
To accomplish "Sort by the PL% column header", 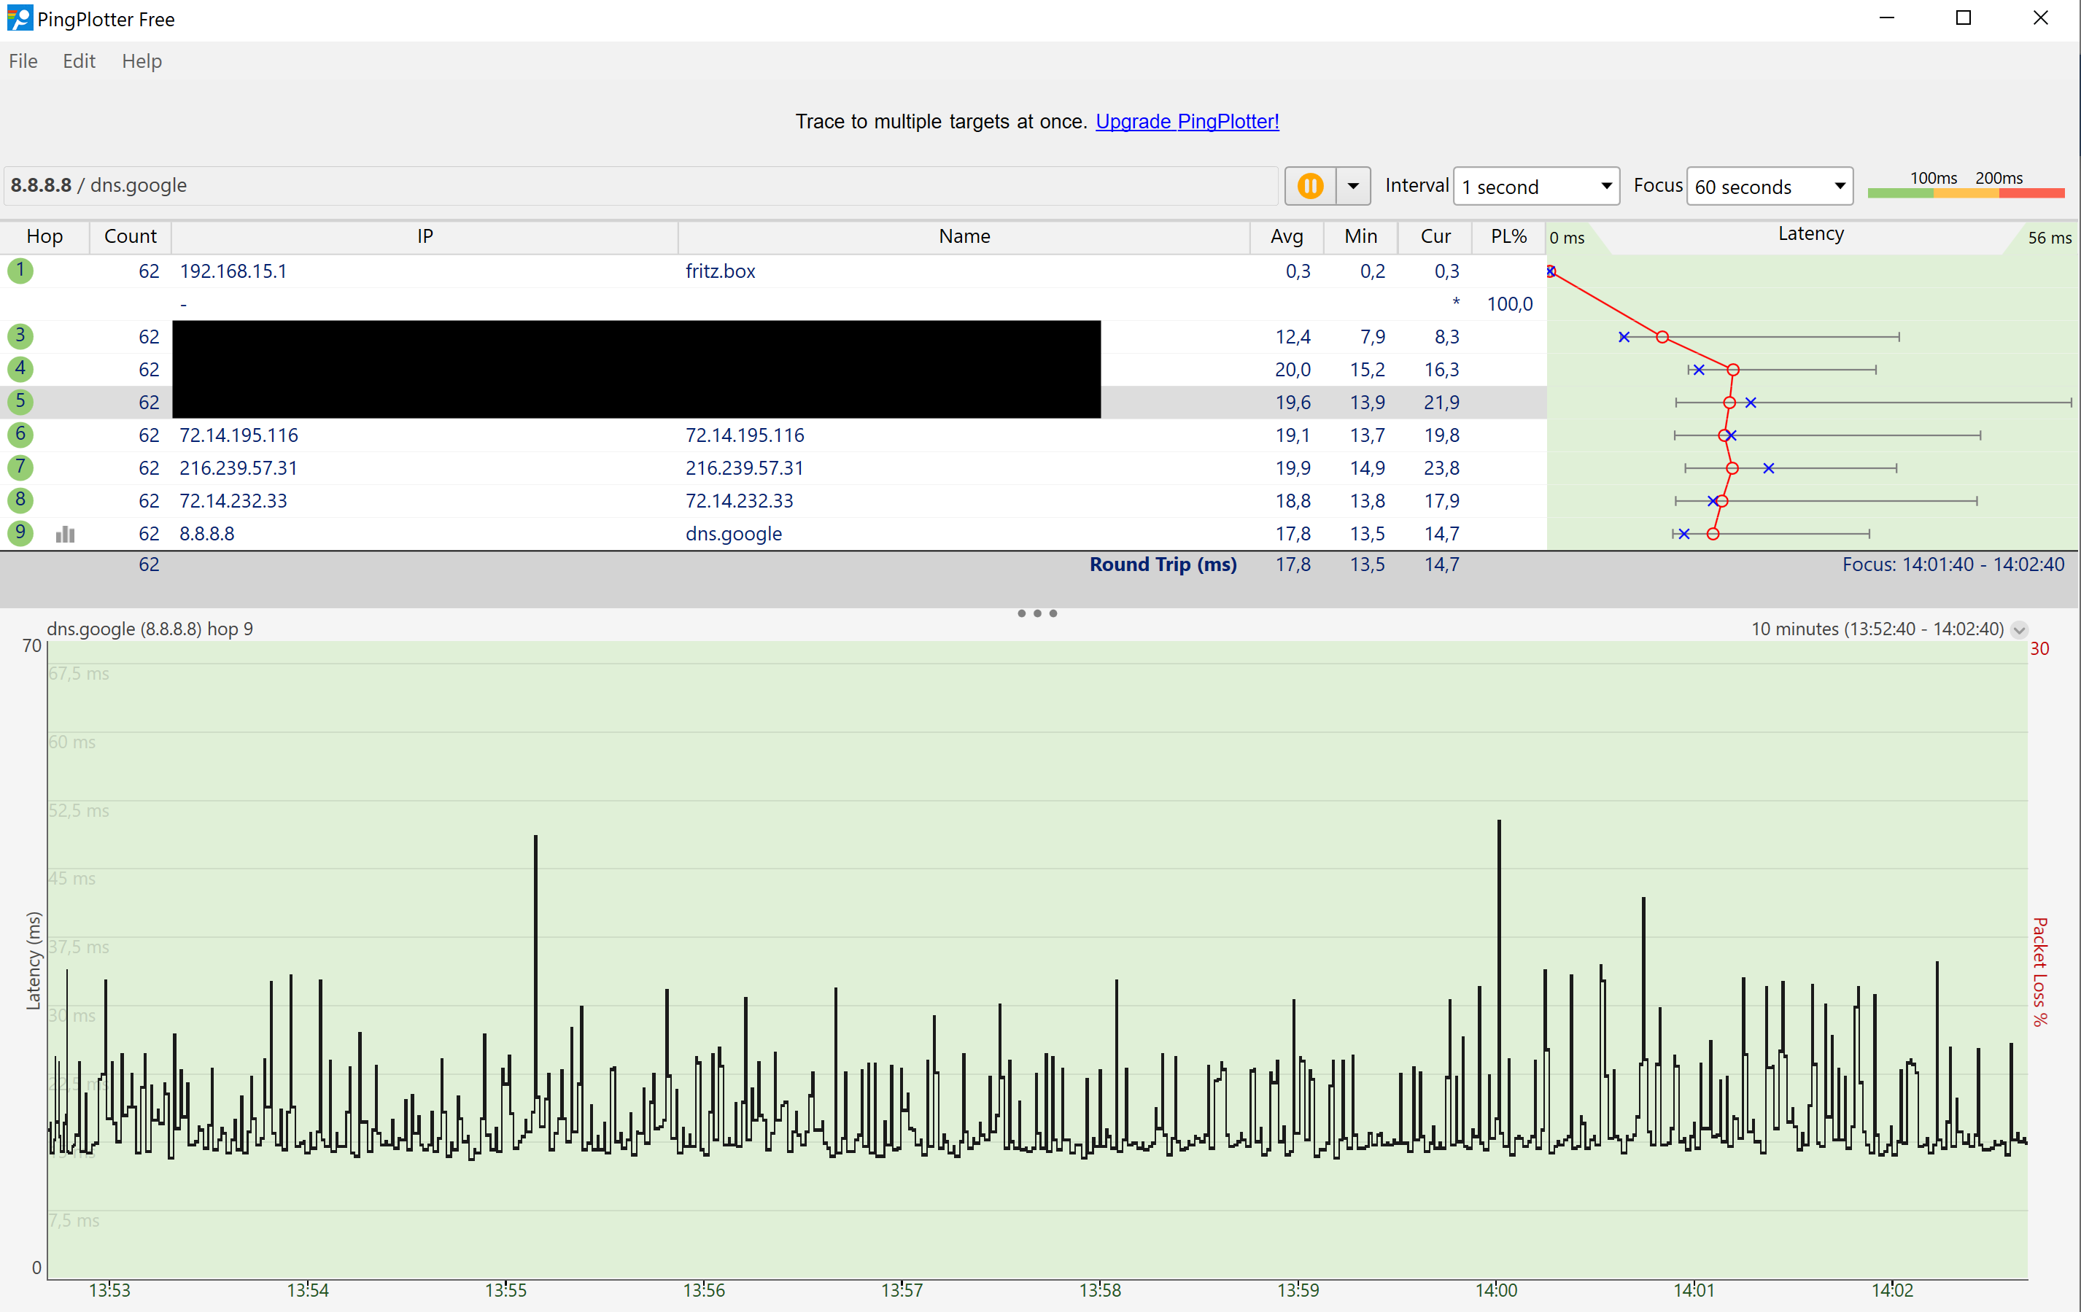I will click(1508, 236).
